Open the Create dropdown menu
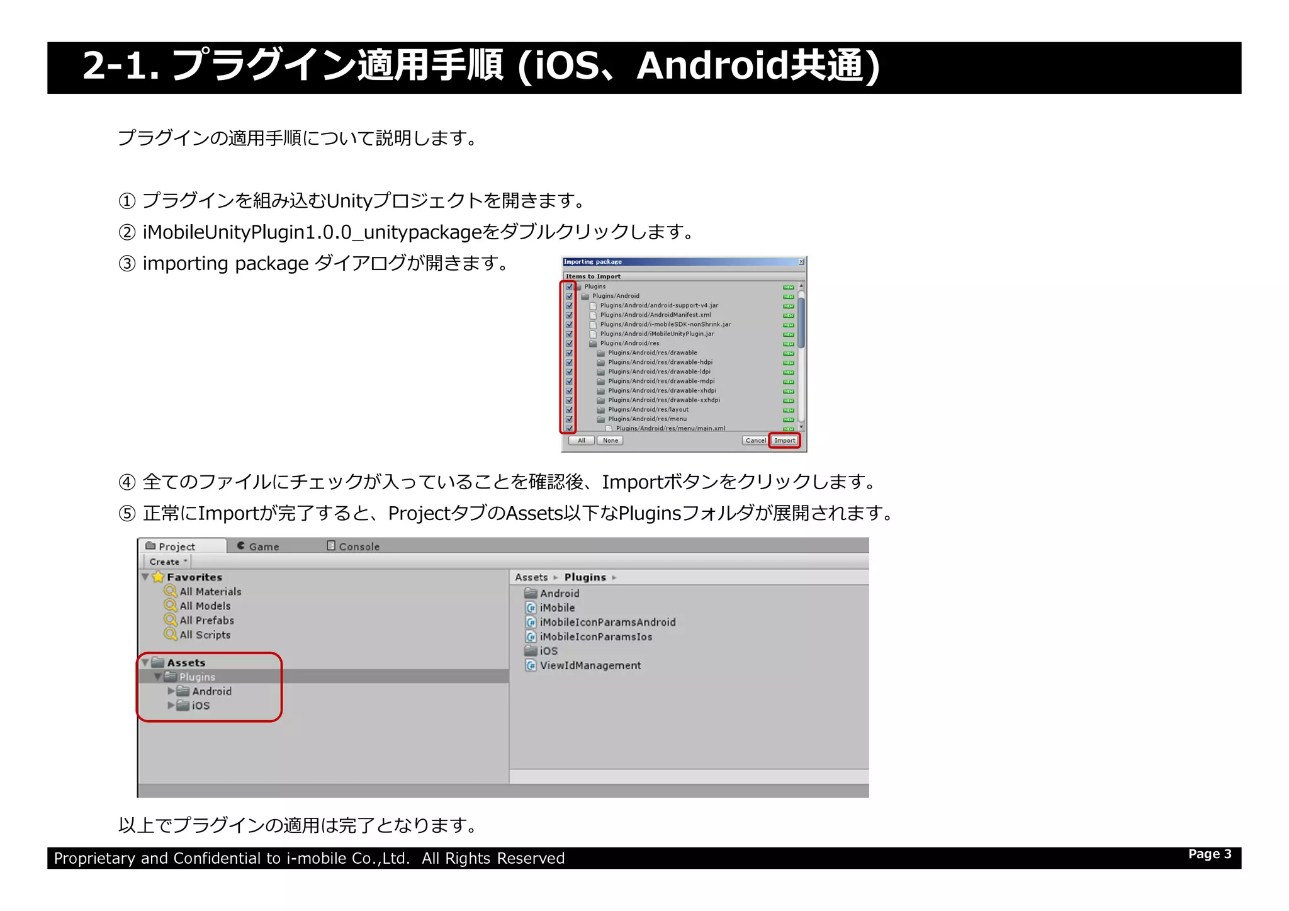 pos(168,562)
